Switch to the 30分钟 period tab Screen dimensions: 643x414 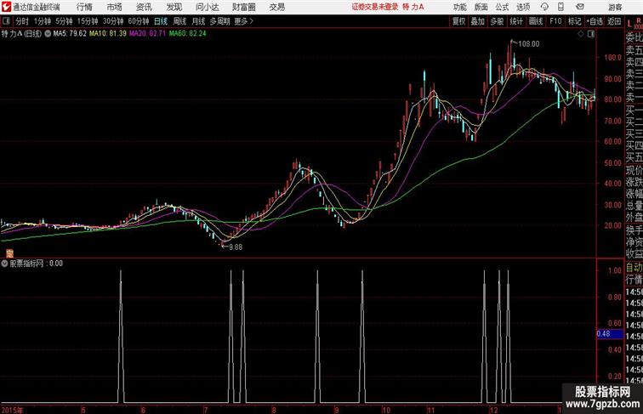[113, 21]
